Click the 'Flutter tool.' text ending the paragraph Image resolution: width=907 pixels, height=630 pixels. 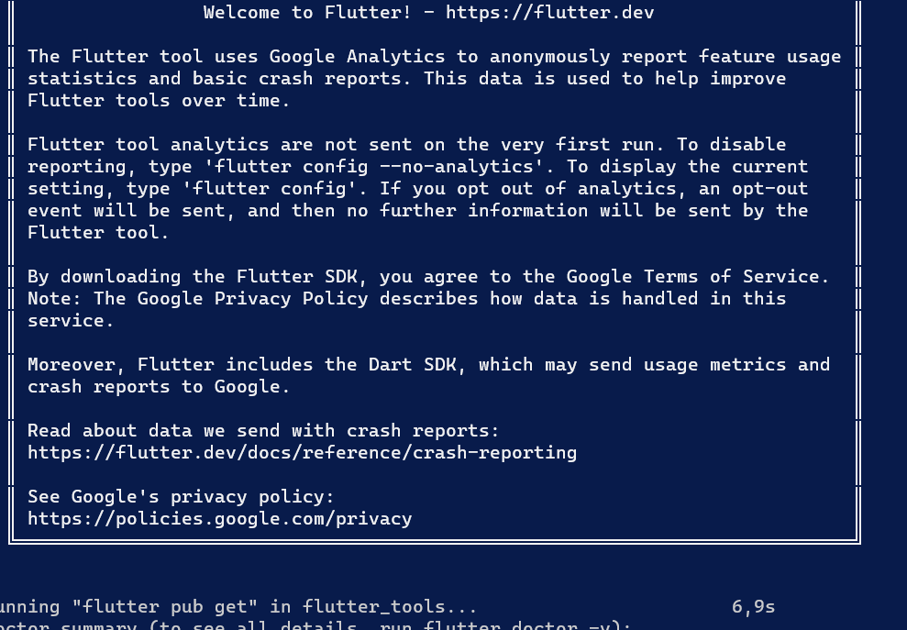98,232
